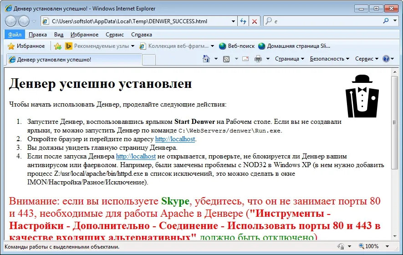Image resolution: width=403 pixels, height=255 pixels.
Task: Follow the http://localhost link in step 2
Action: click(175, 139)
